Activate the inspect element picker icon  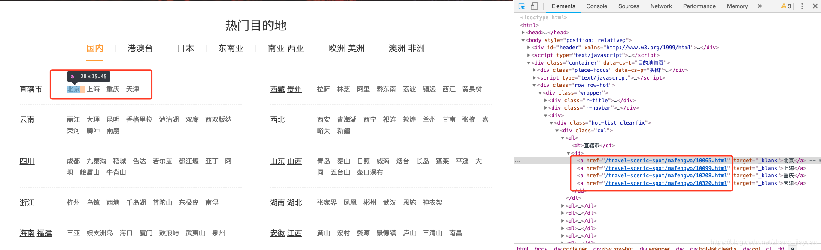tap(522, 6)
